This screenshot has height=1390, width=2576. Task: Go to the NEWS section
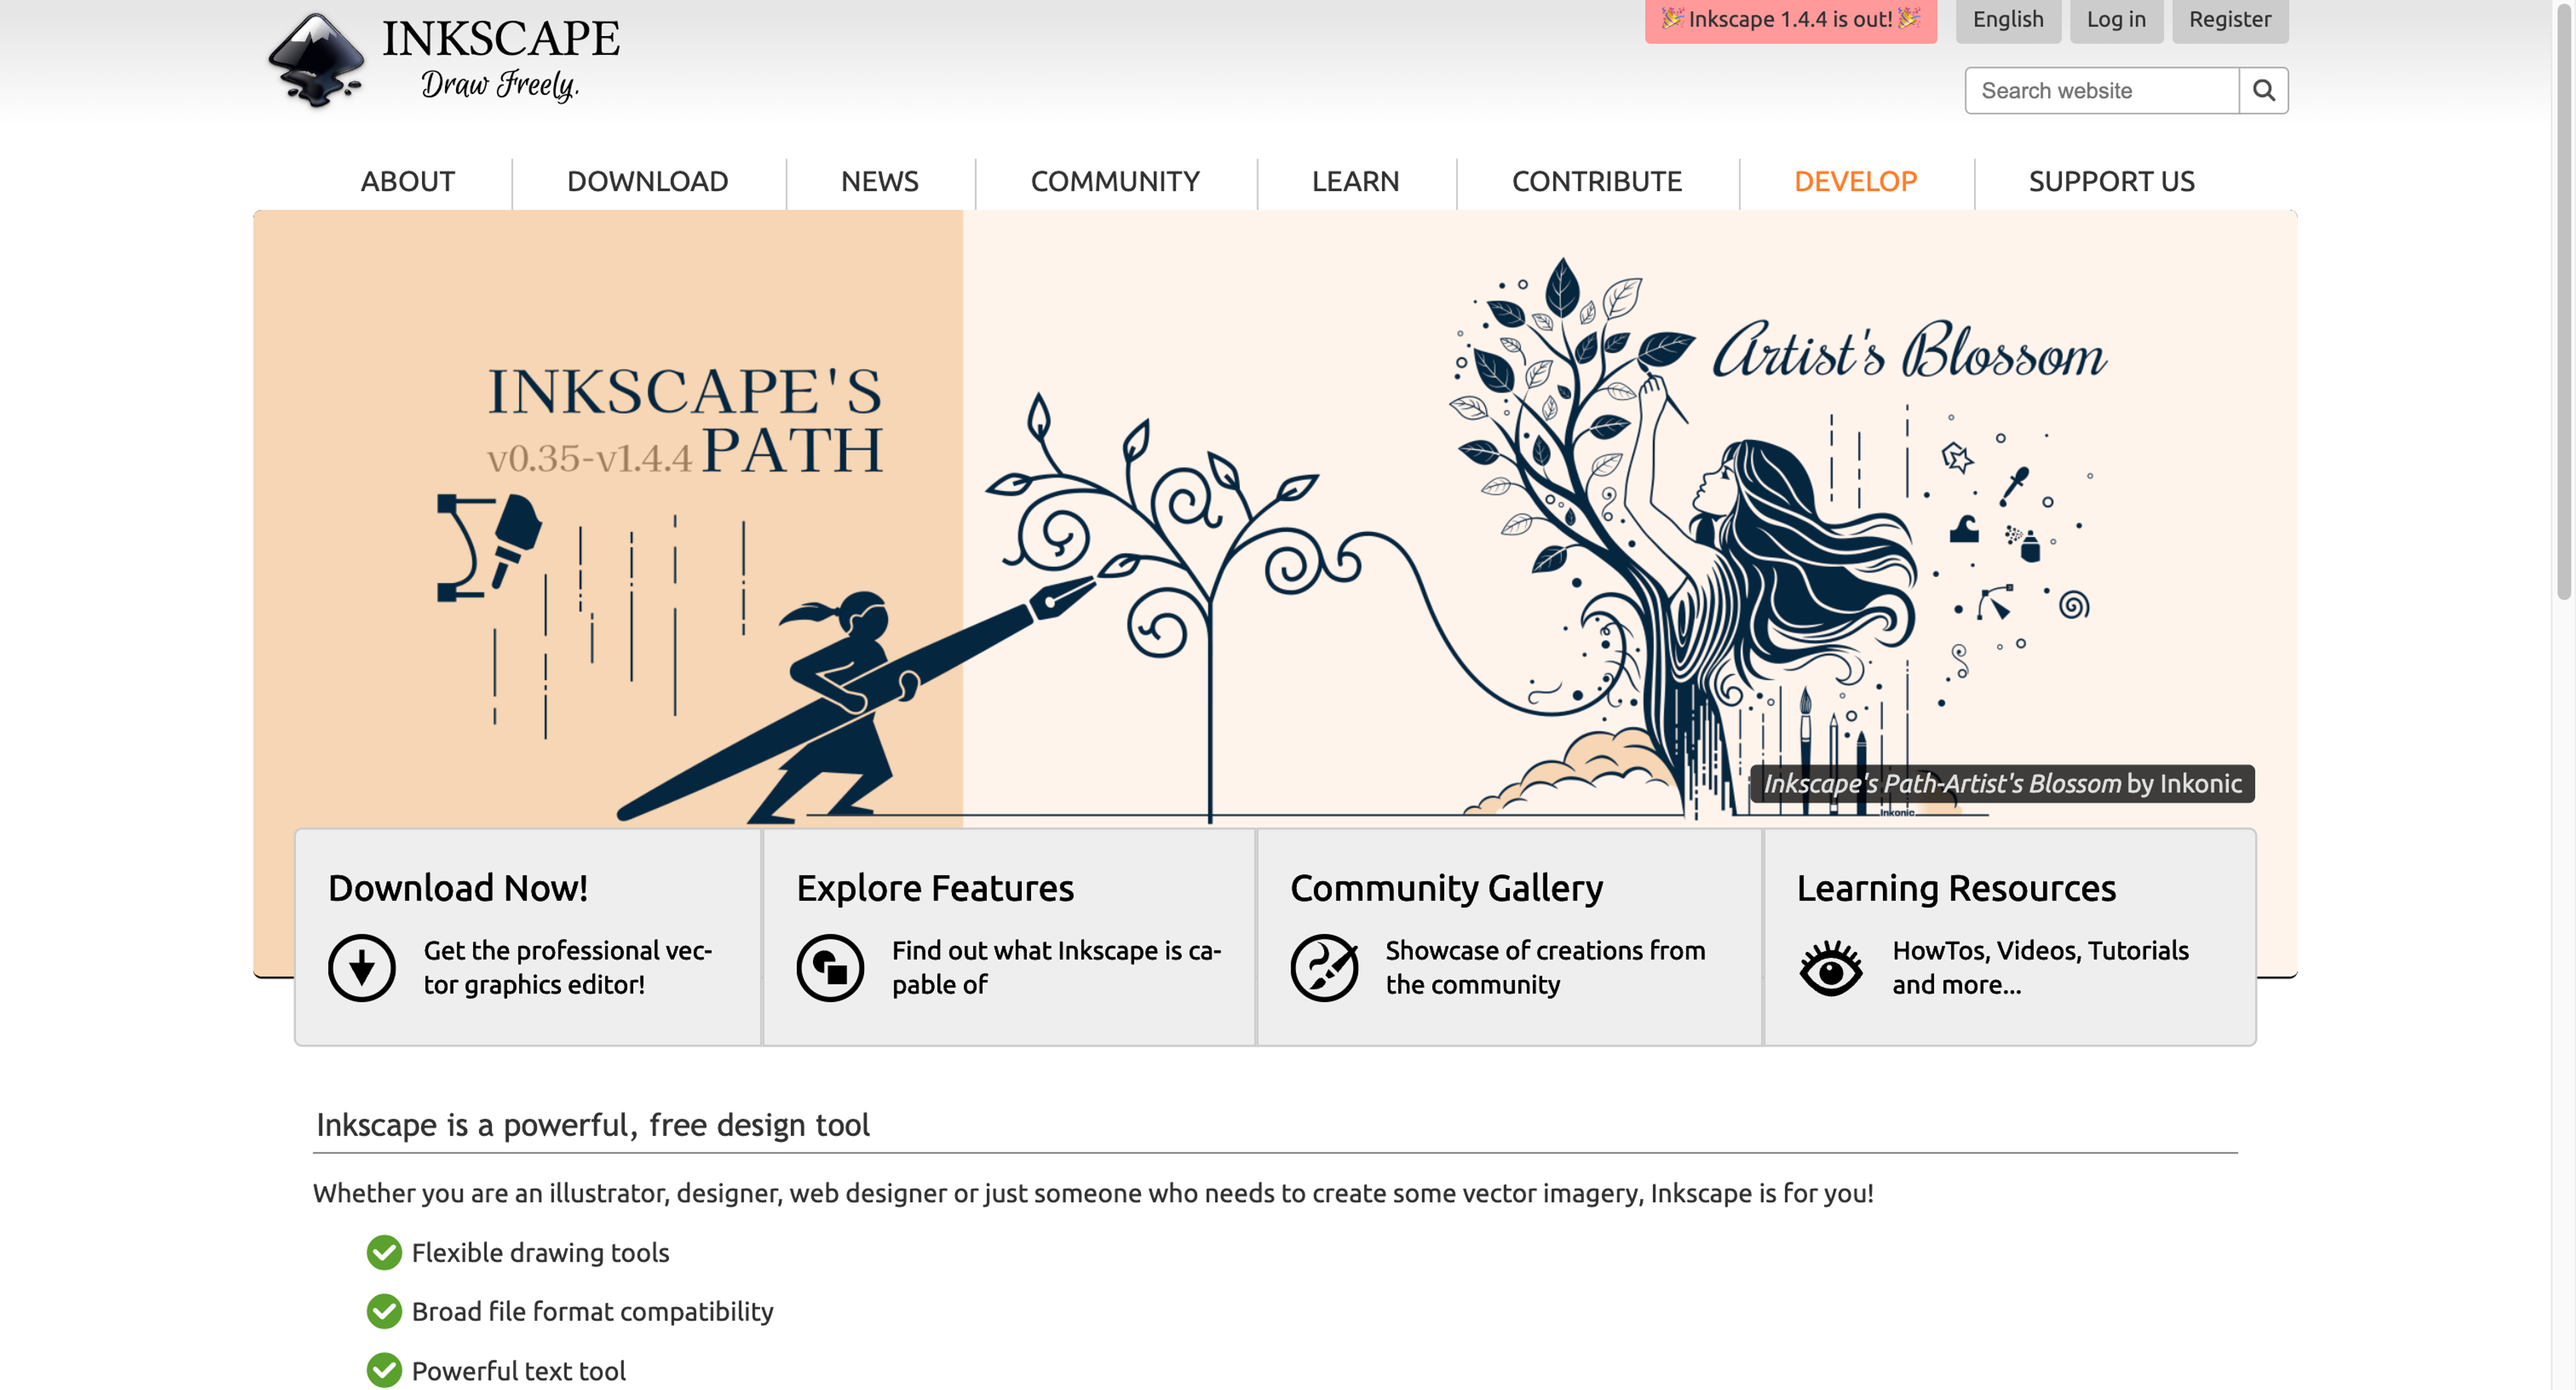tap(879, 181)
